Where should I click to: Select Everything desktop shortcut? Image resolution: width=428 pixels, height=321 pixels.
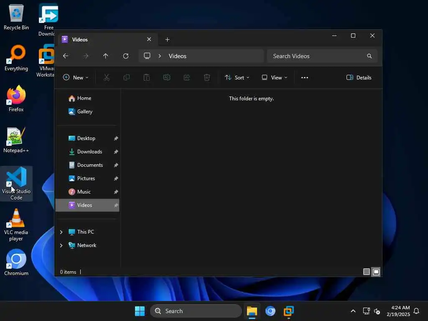pyautogui.click(x=16, y=58)
